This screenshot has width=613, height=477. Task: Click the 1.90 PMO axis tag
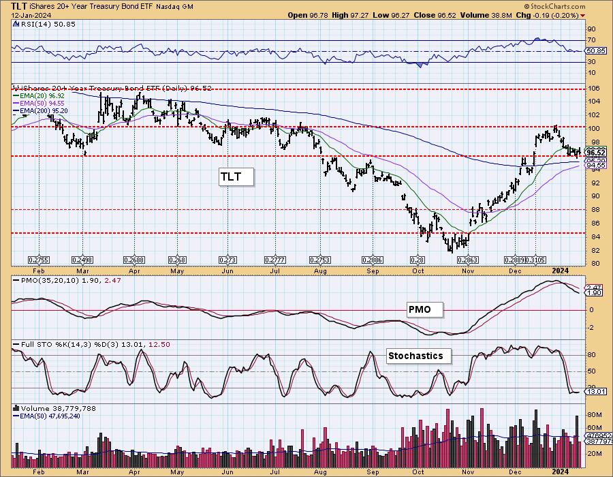click(594, 293)
